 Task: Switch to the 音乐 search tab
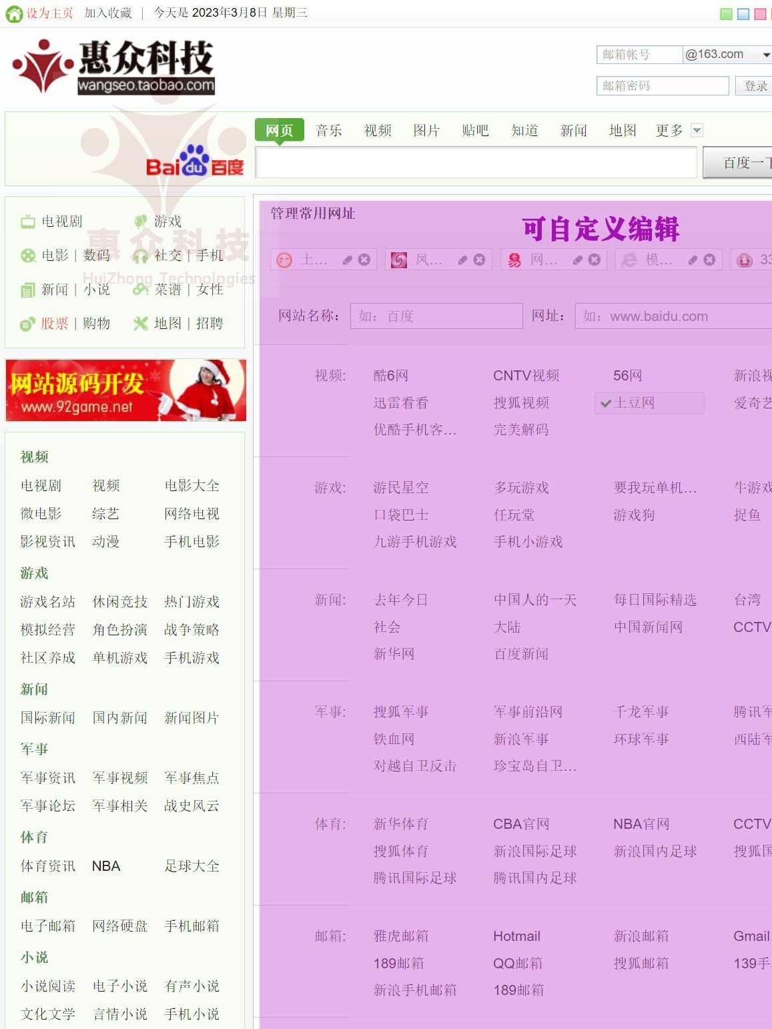pyautogui.click(x=329, y=130)
